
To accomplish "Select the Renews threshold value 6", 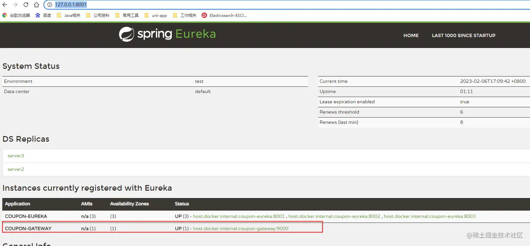I will click(x=462, y=112).
